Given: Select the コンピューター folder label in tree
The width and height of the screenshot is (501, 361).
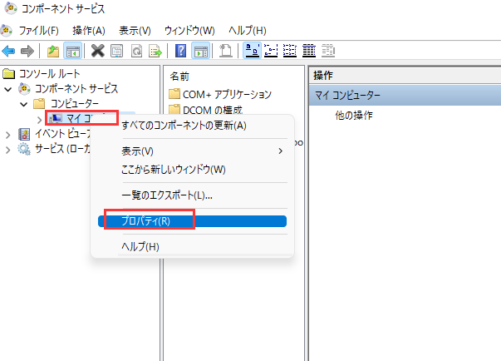Looking at the screenshot, I should tap(75, 104).
